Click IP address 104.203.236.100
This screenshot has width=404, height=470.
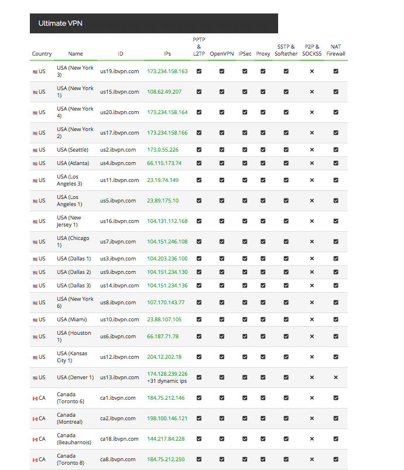tap(167, 258)
